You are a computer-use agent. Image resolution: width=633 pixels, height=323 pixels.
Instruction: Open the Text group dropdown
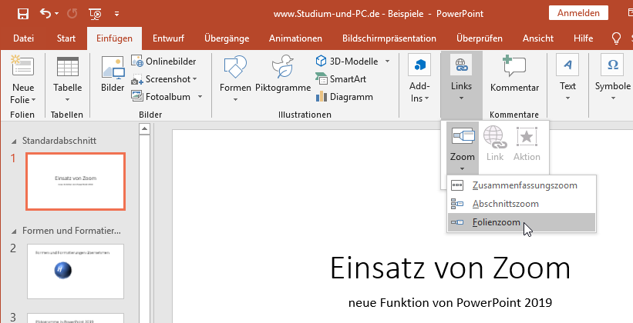pos(567,78)
